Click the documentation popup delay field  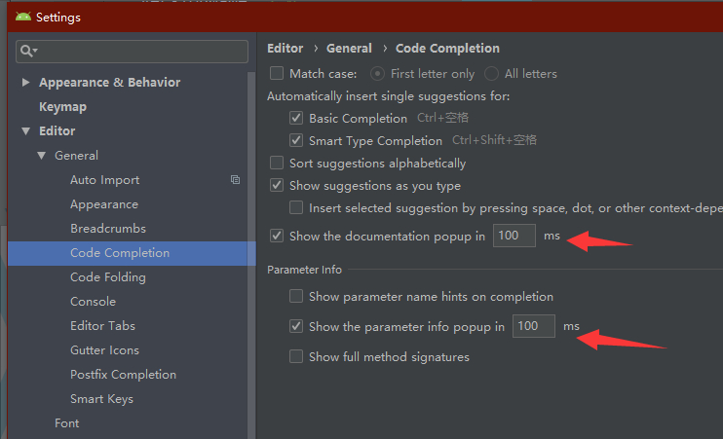pos(514,236)
